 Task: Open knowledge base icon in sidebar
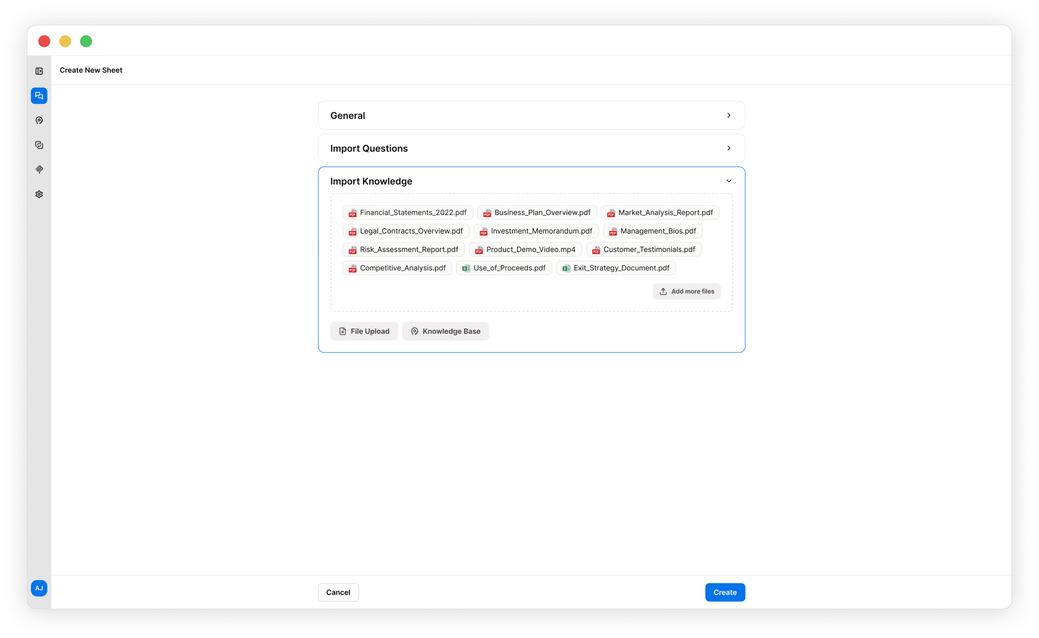click(39, 120)
